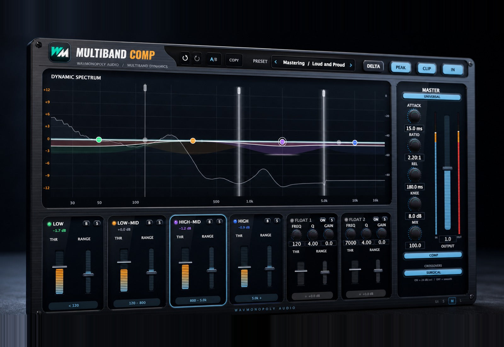Go to the previous preset with left chevron

coord(276,62)
